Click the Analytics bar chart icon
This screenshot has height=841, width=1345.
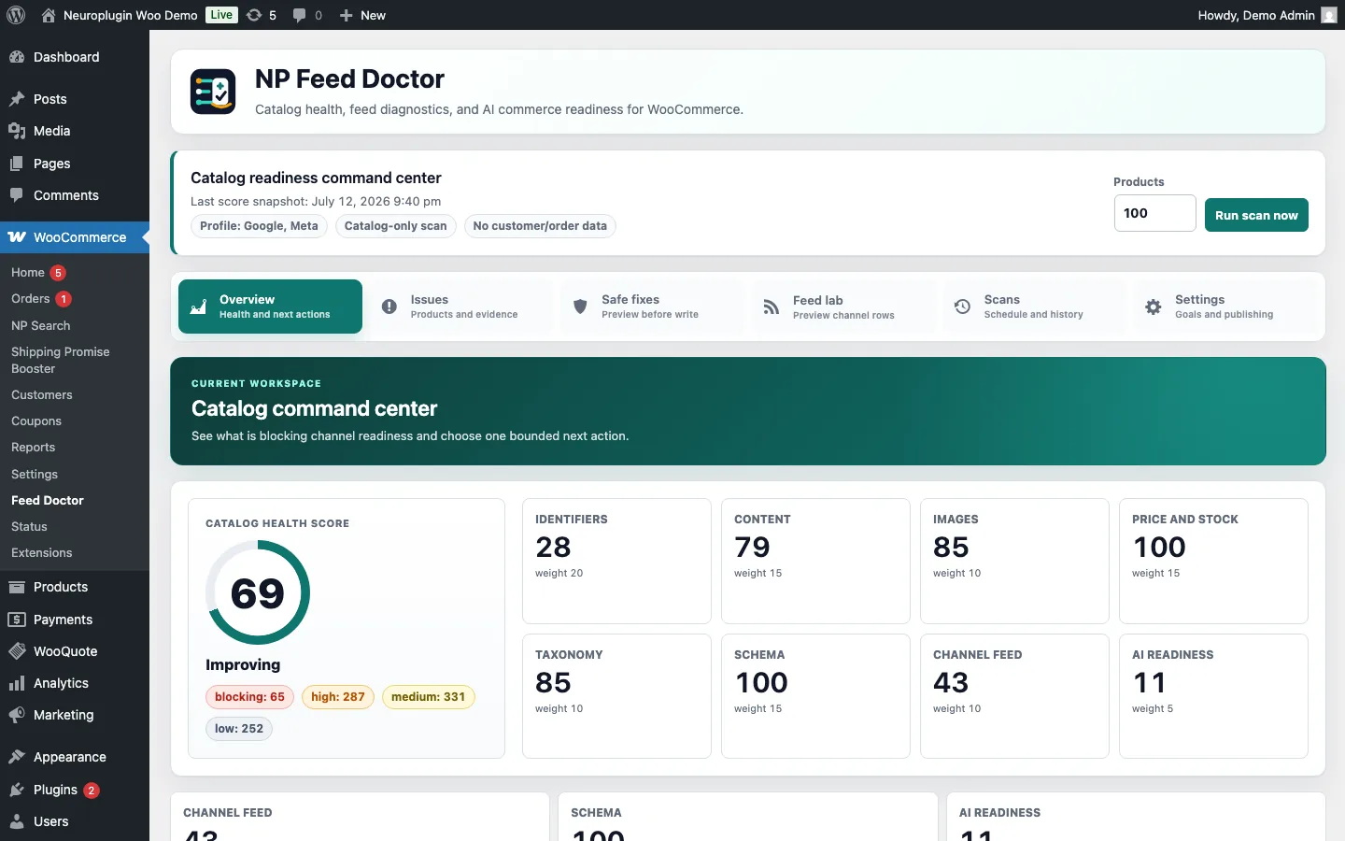(x=17, y=683)
